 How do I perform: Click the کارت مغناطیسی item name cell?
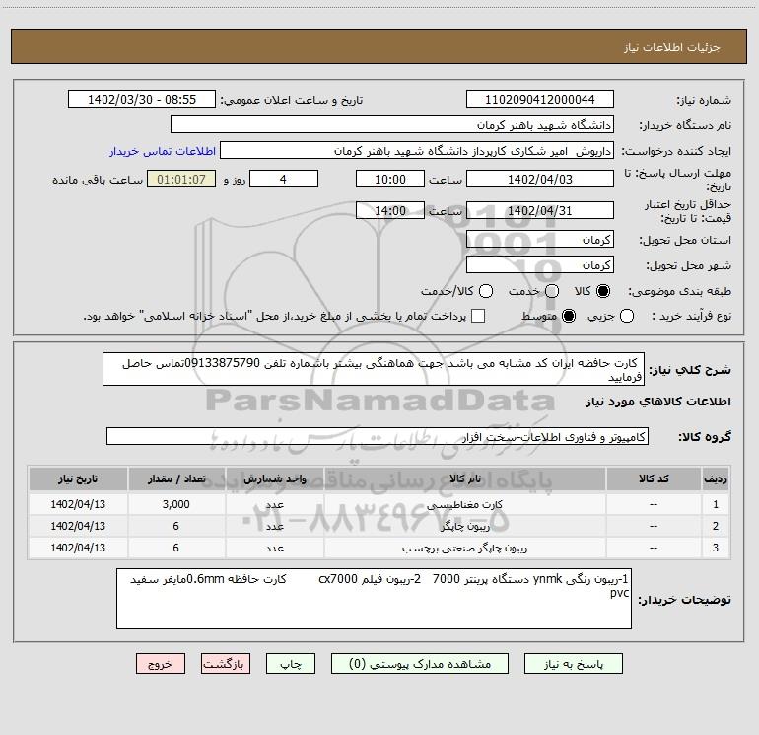(464, 504)
